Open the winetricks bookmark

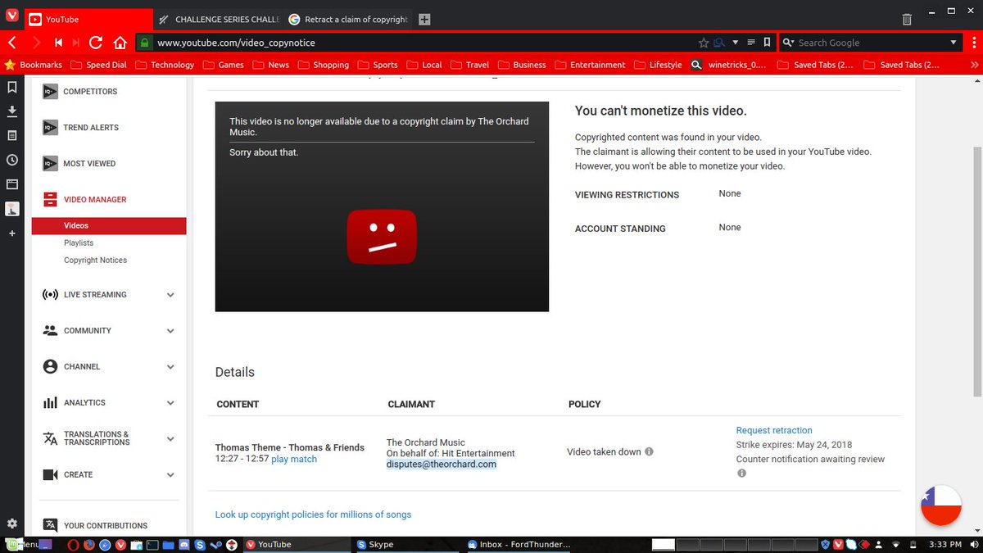point(729,65)
